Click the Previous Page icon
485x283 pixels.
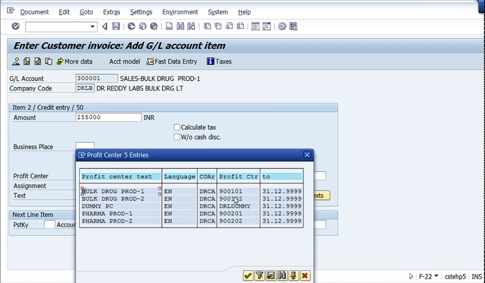point(218,26)
